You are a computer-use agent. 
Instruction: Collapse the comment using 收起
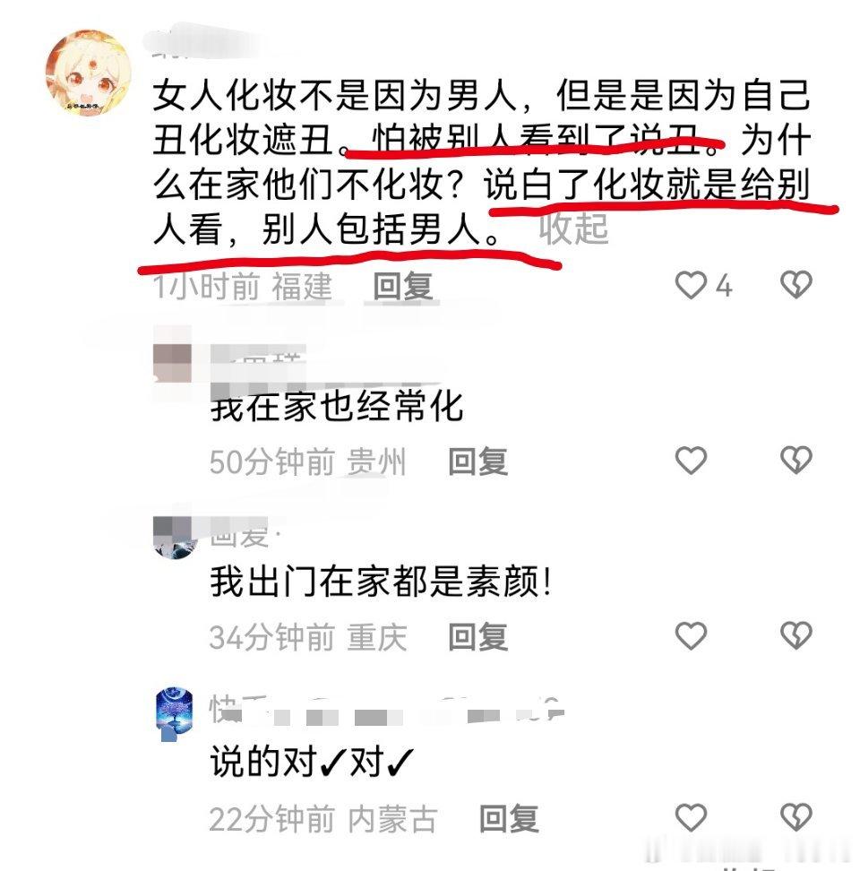click(573, 229)
